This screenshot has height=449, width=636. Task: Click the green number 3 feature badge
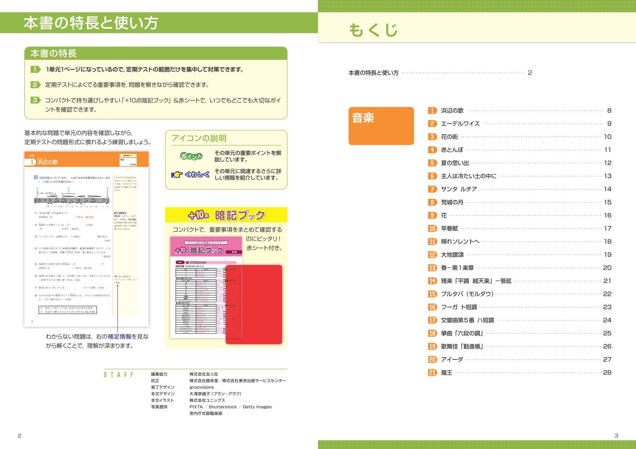(35, 100)
